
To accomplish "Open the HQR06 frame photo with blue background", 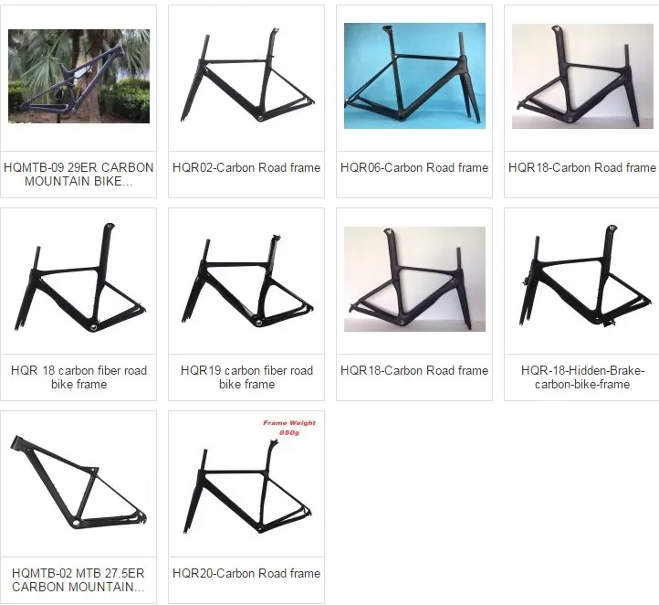I will click(x=414, y=76).
